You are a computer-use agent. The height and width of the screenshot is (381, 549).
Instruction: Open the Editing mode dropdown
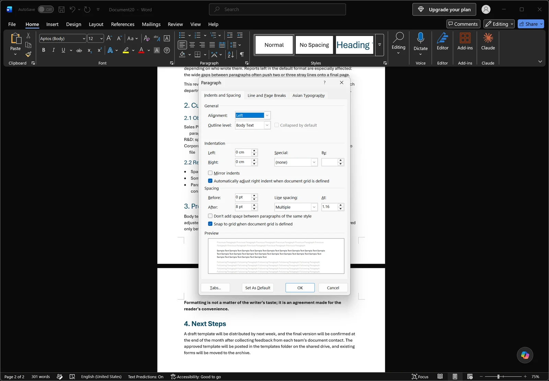[x=499, y=24]
